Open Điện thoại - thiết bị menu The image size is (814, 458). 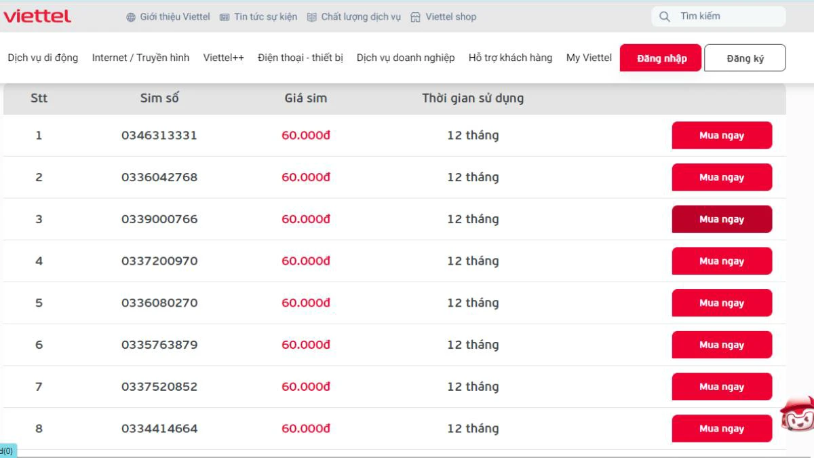tap(301, 58)
